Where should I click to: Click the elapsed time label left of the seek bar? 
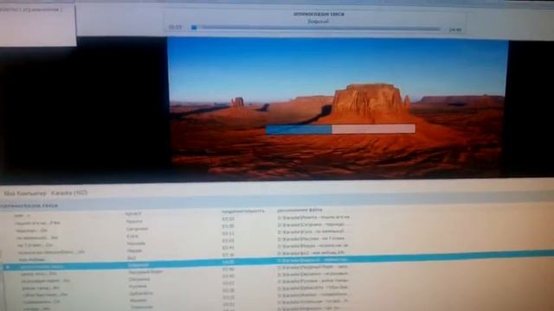(175, 27)
